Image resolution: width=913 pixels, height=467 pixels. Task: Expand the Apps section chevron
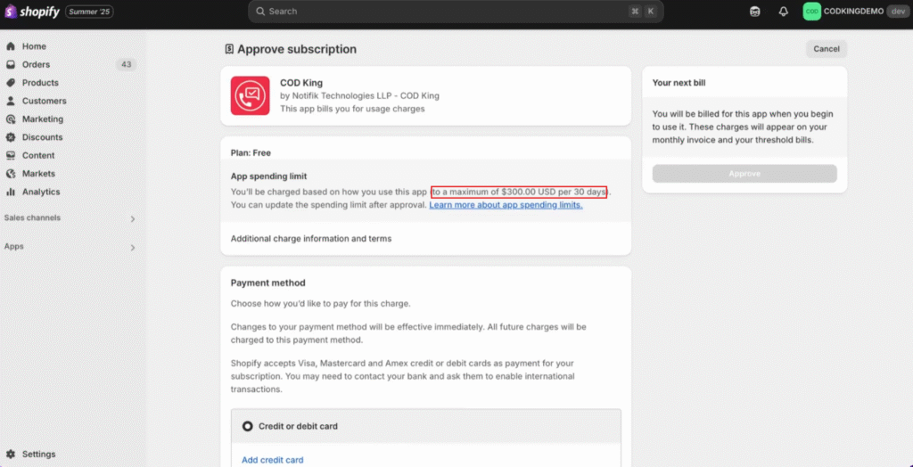coord(132,247)
